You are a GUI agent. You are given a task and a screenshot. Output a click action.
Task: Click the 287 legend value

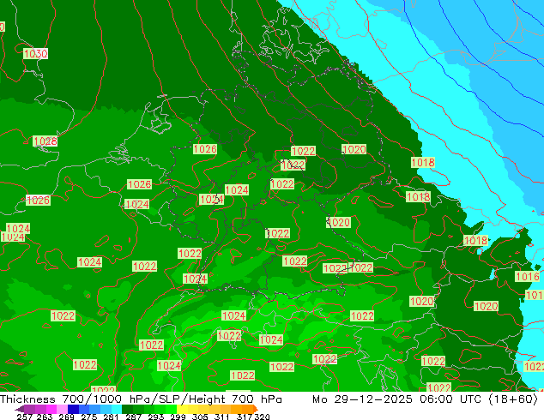[134, 417]
